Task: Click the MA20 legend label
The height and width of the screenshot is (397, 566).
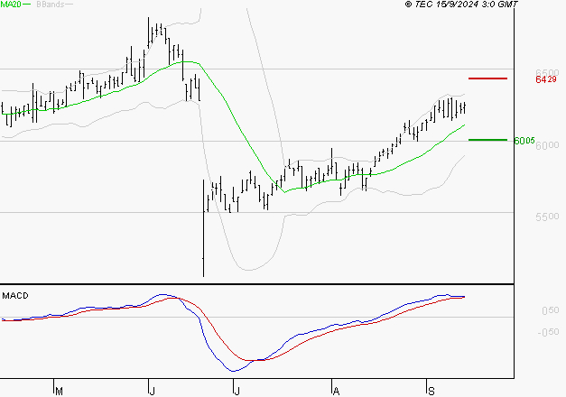Action: coord(11,5)
